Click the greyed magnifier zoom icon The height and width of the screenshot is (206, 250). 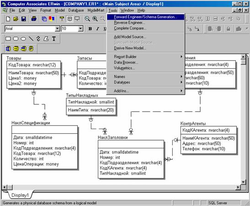[x=102, y=19]
